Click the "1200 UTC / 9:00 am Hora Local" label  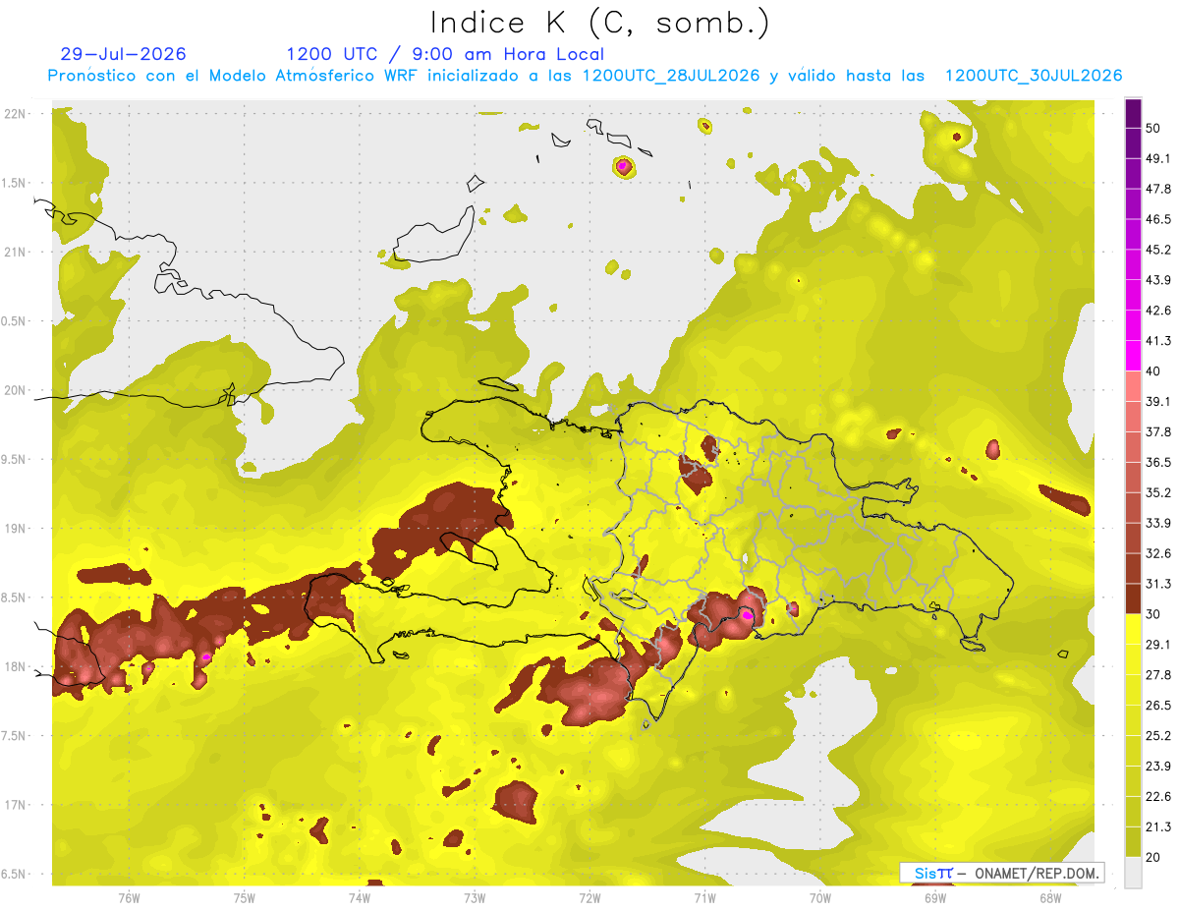click(x=445, y=54)
